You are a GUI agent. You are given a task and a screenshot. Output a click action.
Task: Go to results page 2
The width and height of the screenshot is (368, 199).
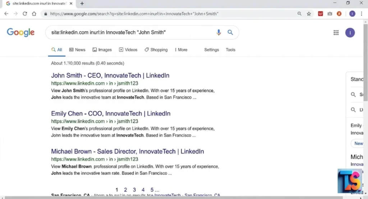125,190
